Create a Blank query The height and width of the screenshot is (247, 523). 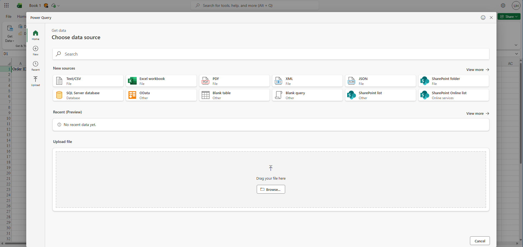coord(307,95)
